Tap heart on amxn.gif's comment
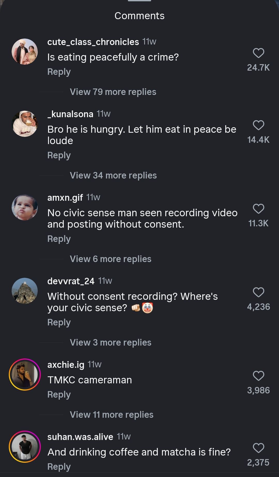Image resolution: width=279 pixels, height=477 pixels. point(258,209)
